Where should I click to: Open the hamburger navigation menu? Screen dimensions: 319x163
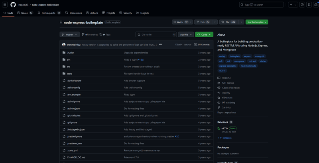click(x=5, y=5)
